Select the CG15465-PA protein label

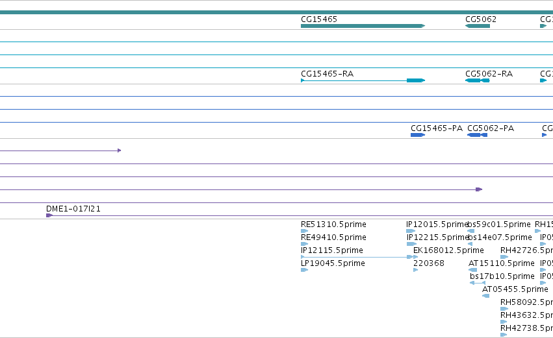(437, 128)
